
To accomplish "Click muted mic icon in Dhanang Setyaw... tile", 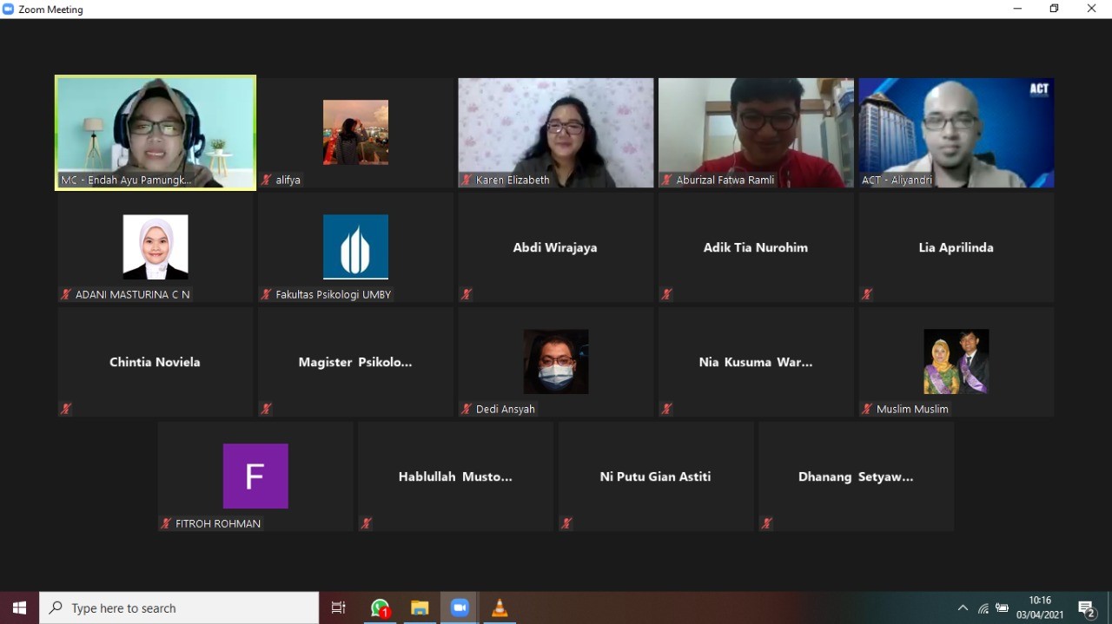I will 767,523.
